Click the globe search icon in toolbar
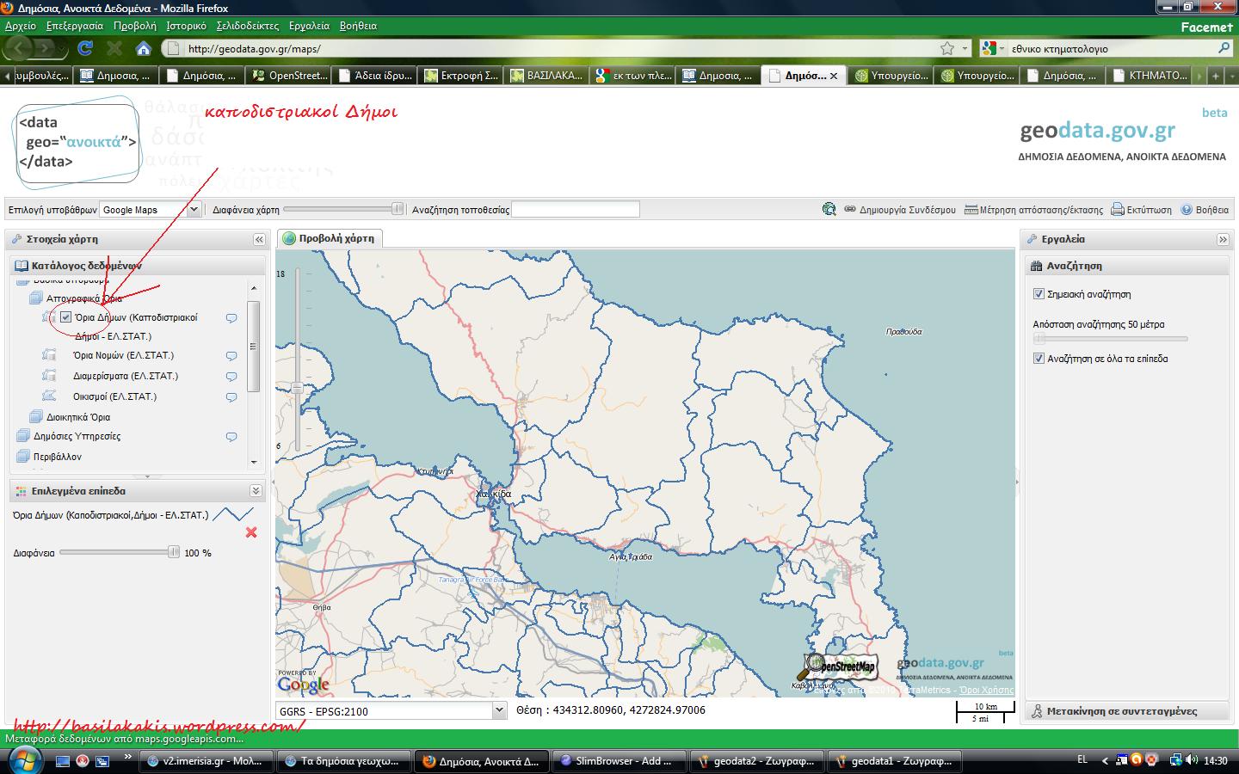Image resolution: width=1239 pixels, height=774 pixels. tap(829, 209)
